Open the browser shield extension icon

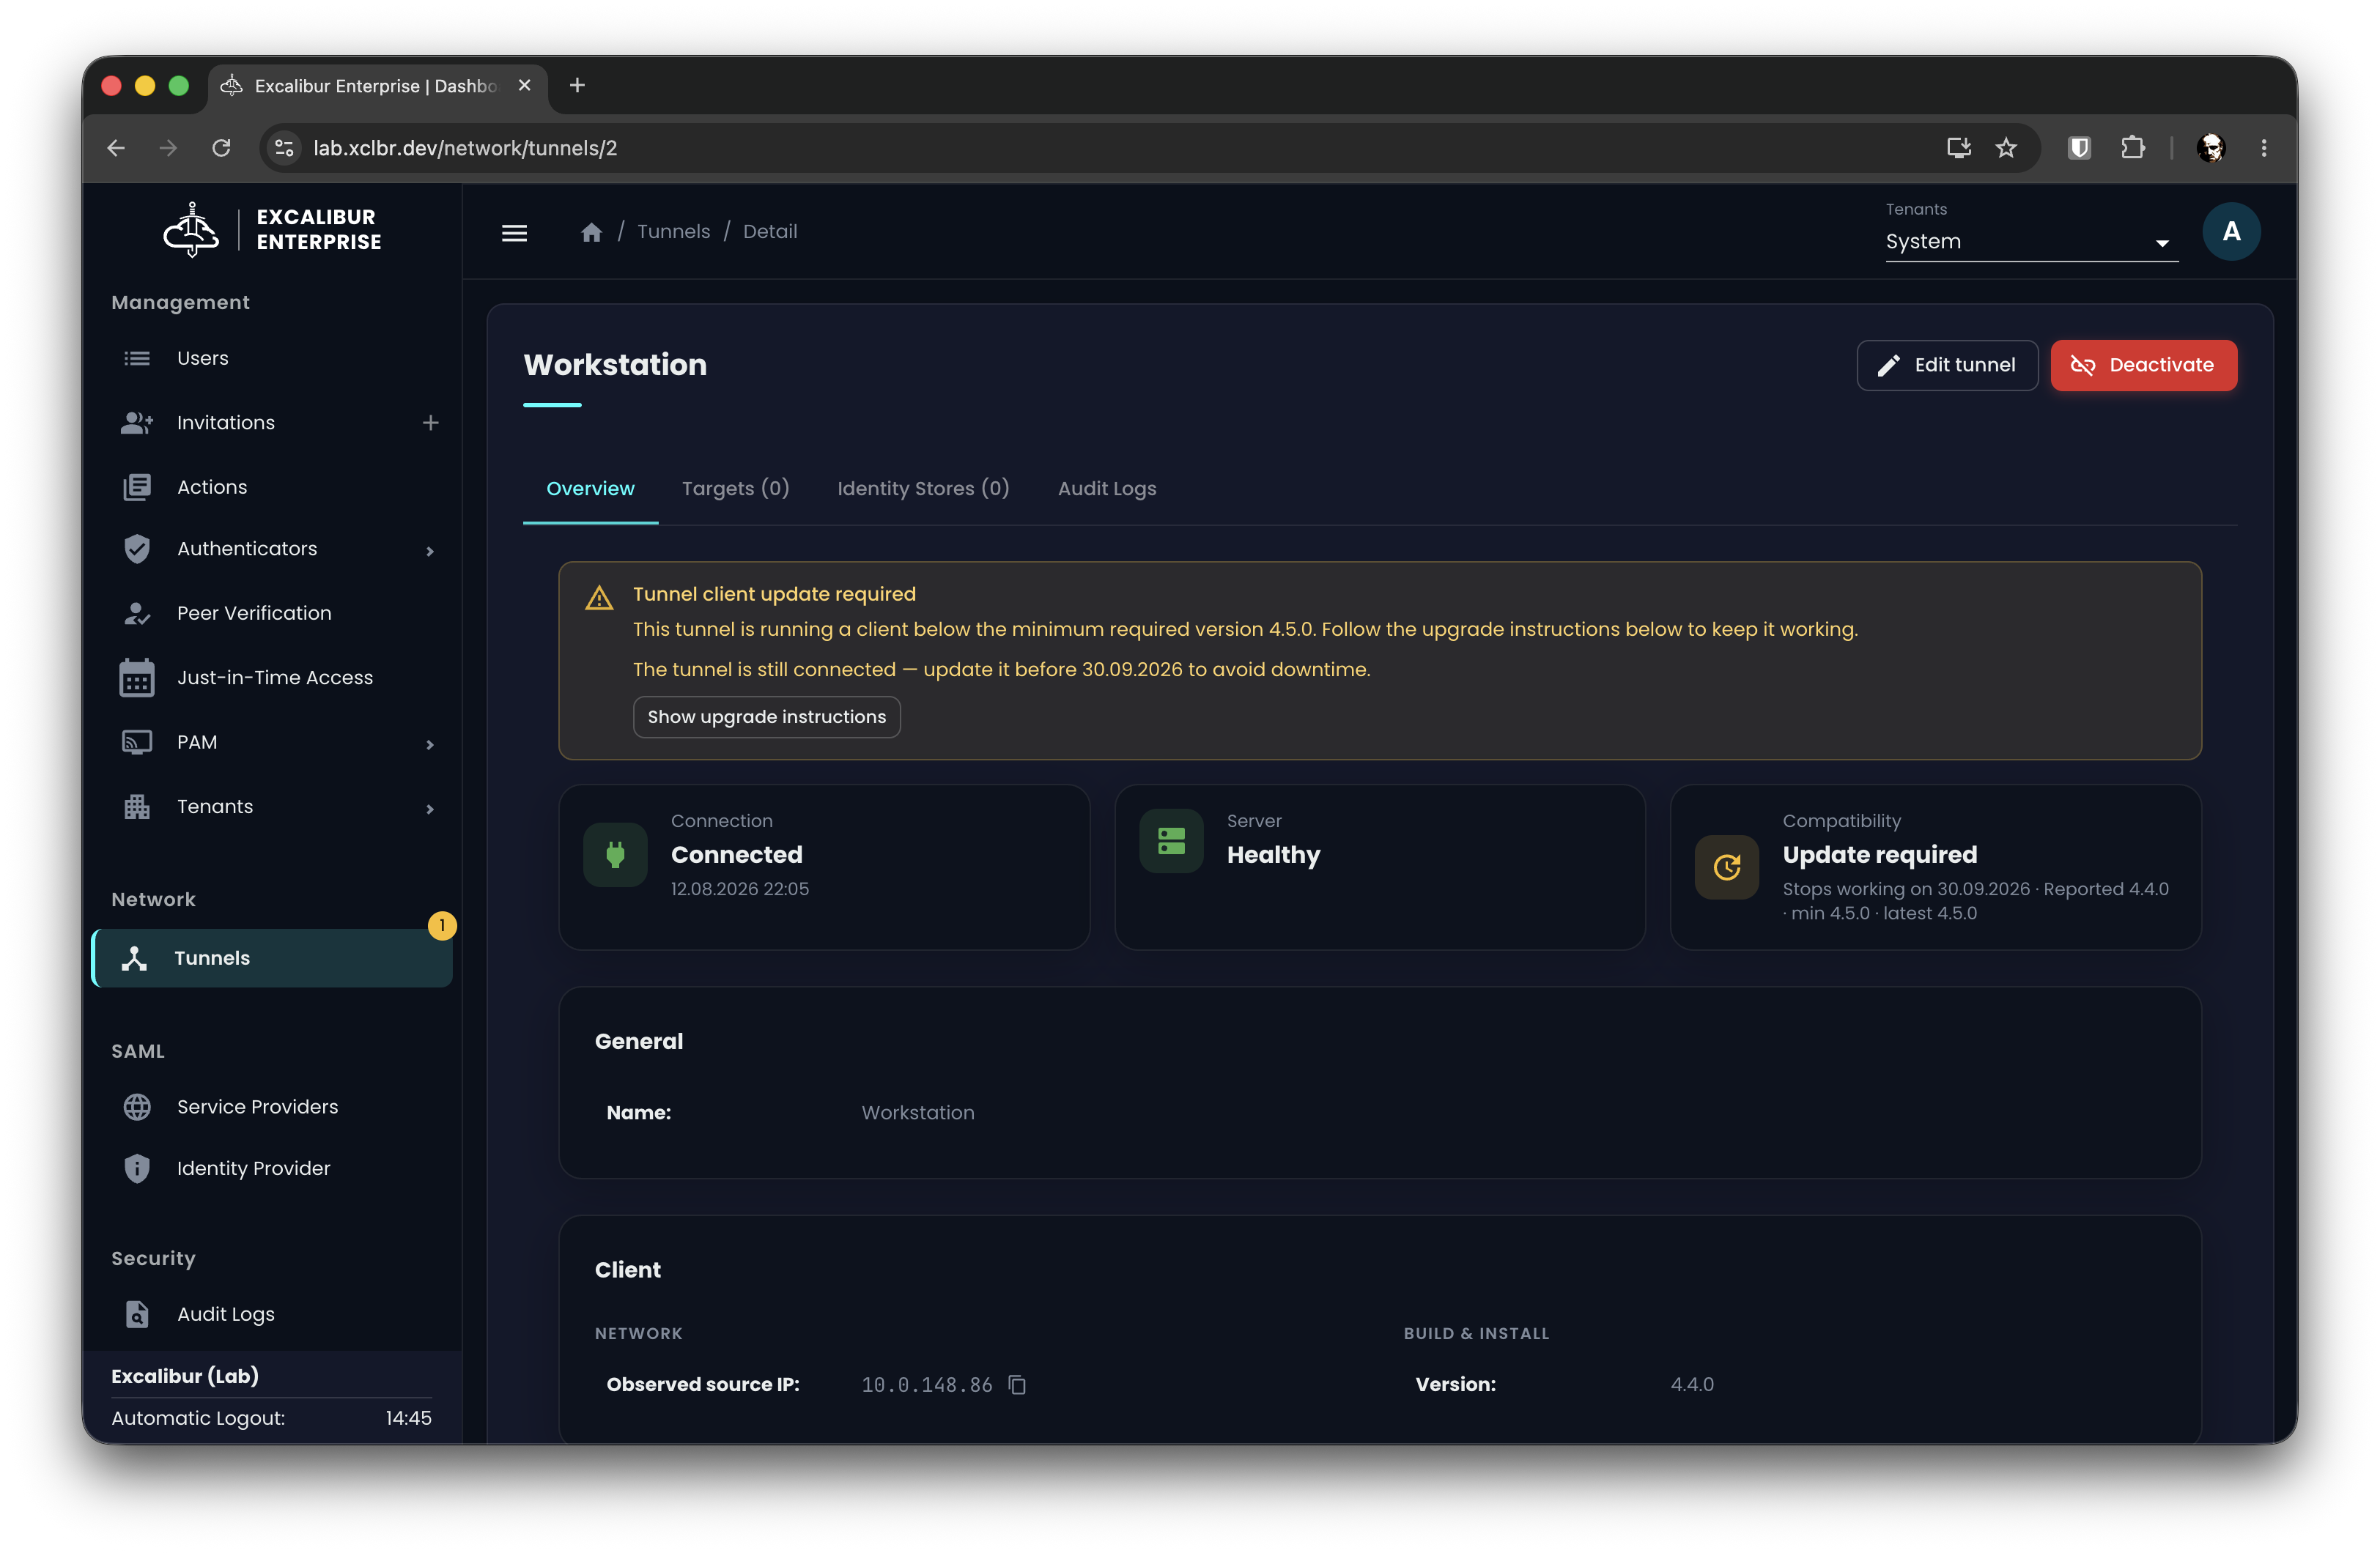[x=2079, y=148]
